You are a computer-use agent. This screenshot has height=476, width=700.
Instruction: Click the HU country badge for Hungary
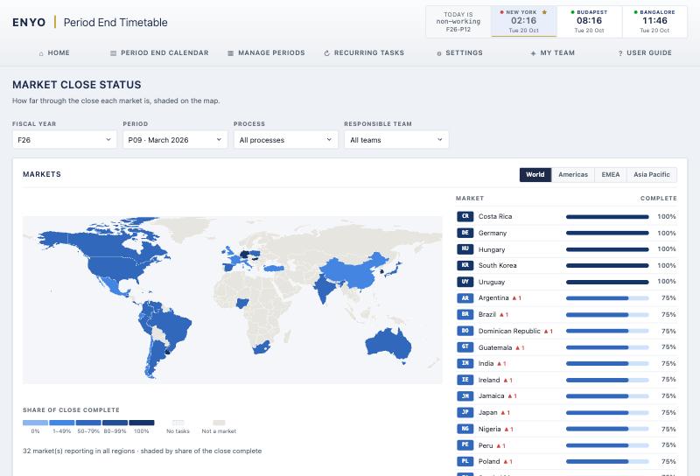(465, 249)
